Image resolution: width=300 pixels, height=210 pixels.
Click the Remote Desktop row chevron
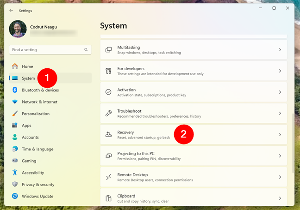point(280,177)
